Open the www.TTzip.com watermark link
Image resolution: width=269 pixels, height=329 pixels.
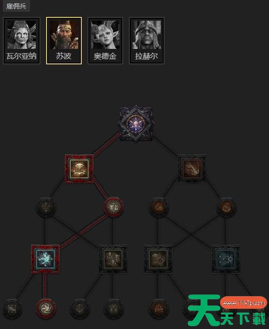pyautogui.click(x=244, y=303)
